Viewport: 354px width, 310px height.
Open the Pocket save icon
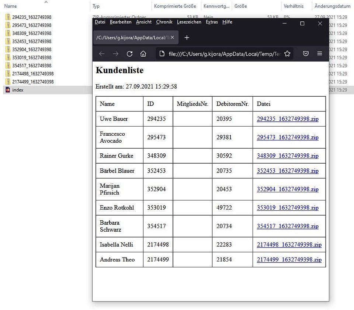306,54
